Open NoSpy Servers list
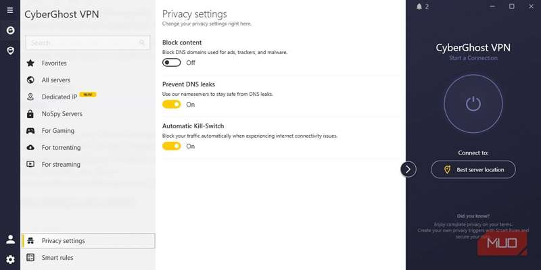Viewport: 541px width, 270px height. coord(62,114)
